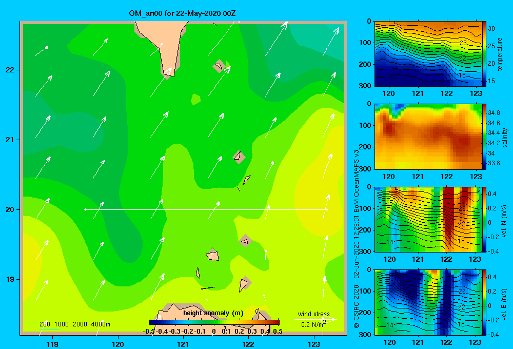Click the '30' tick on temperature color scale
513x349 pixels.
pyautogui.click(x=491, y=28)
